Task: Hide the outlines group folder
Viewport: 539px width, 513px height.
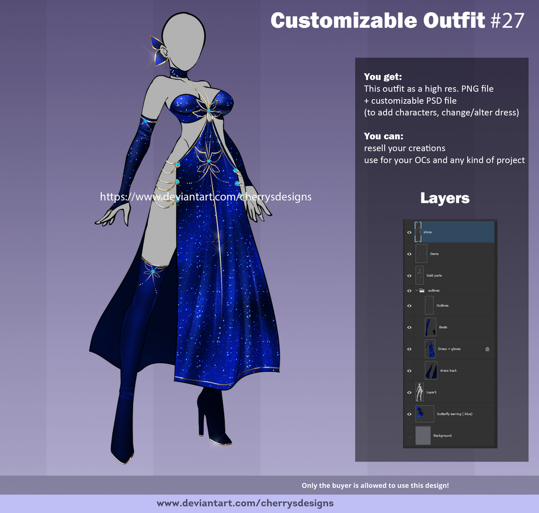Action: pyautogui.click(x=409, y=291)
